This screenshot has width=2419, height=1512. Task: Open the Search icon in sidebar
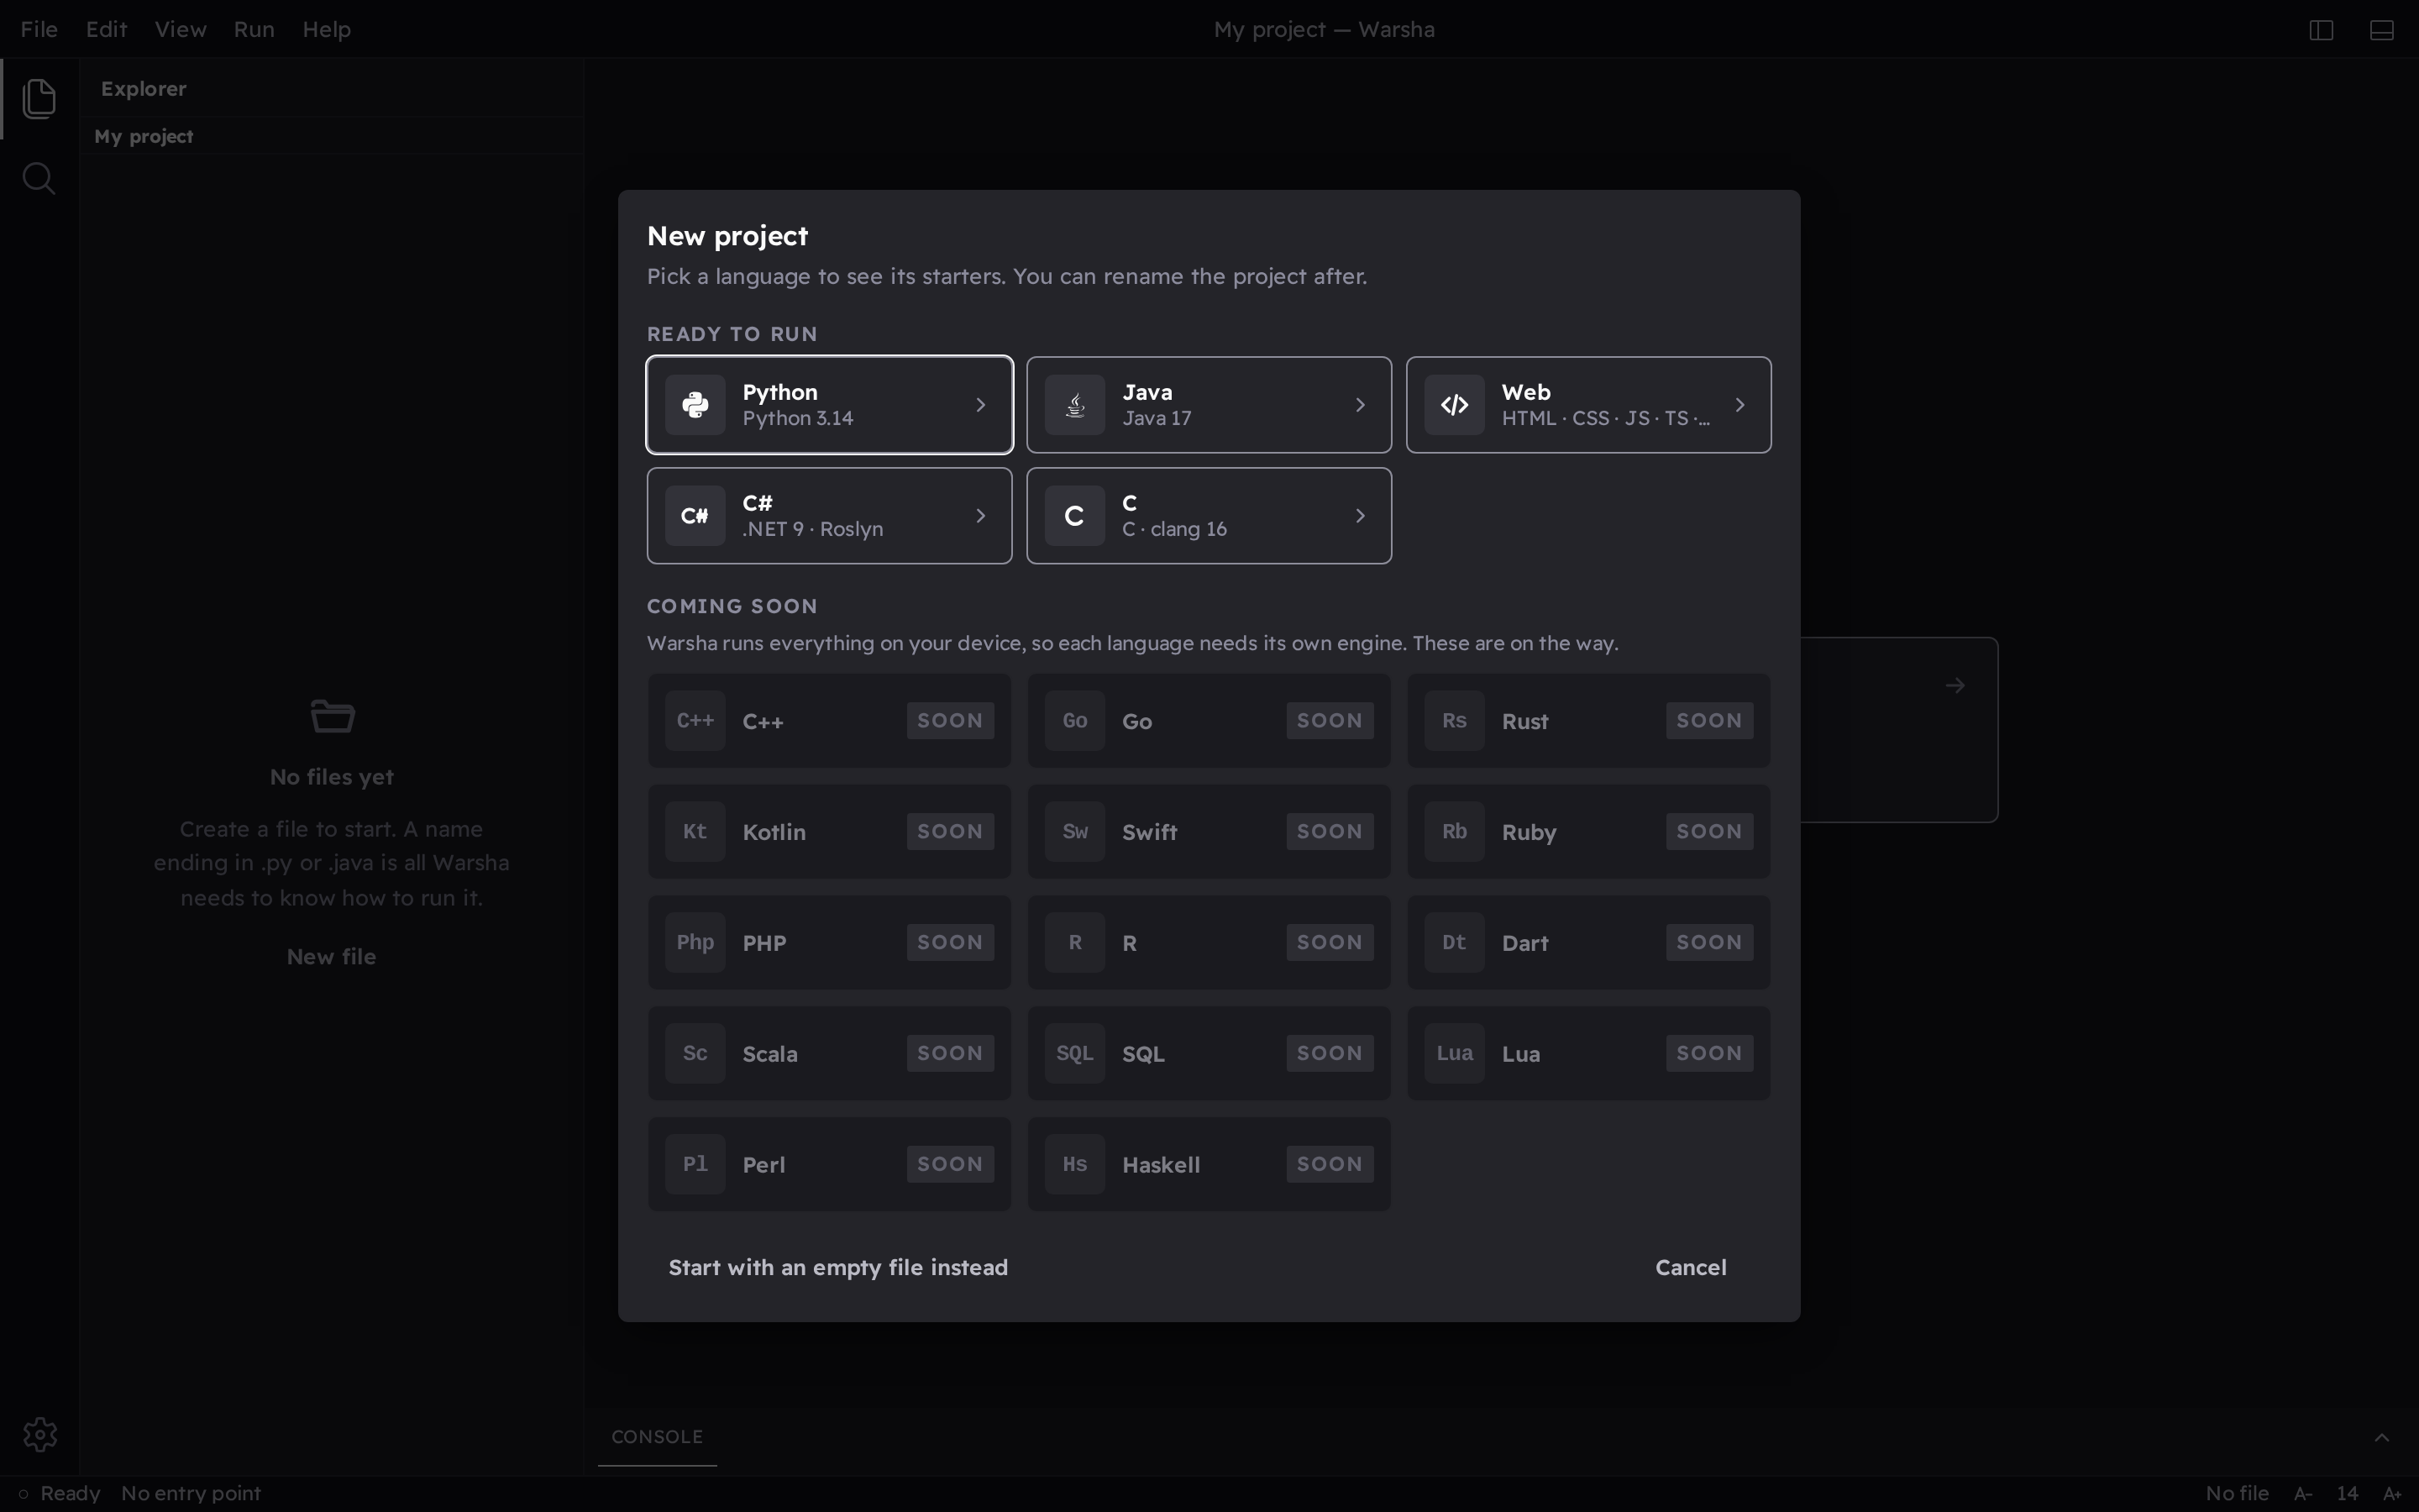(x=39, y=179)
